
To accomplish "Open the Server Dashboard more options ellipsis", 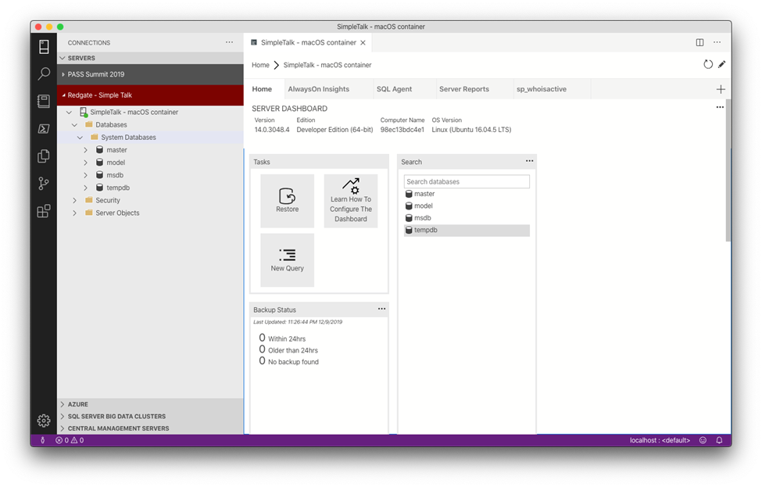I will click(x=721, y=107).
